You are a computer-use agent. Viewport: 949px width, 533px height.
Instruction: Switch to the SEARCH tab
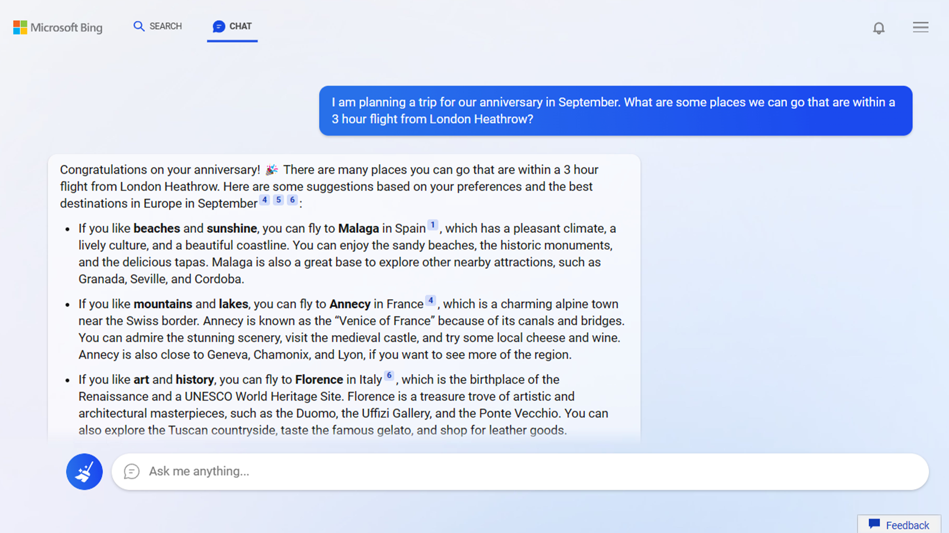coord(157,26)
